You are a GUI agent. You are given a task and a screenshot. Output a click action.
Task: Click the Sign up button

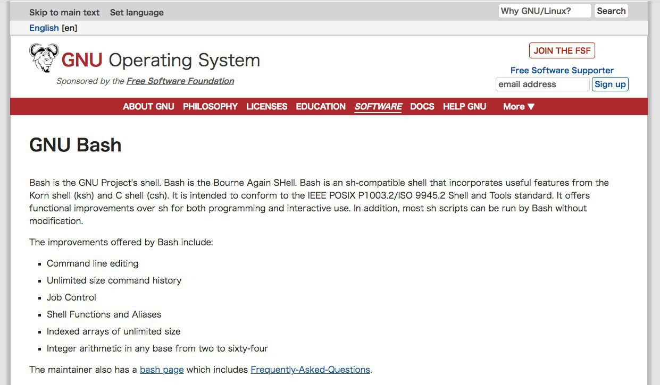(x=610, y=84)
